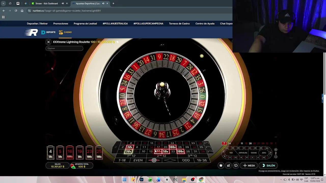Open Torneos de Casino
326x183 pixels.
(x=179, y=24)
